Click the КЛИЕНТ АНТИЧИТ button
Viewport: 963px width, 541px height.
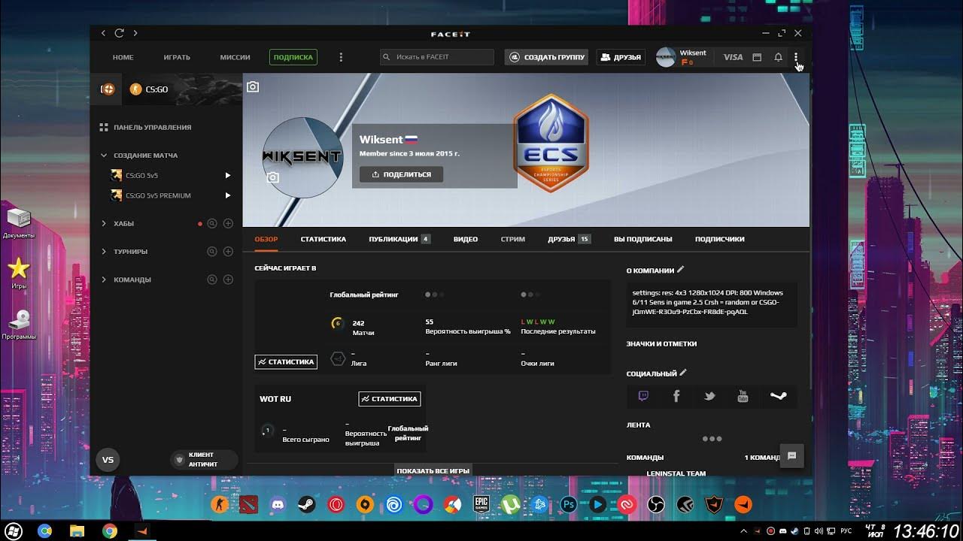tap(203, 460)
